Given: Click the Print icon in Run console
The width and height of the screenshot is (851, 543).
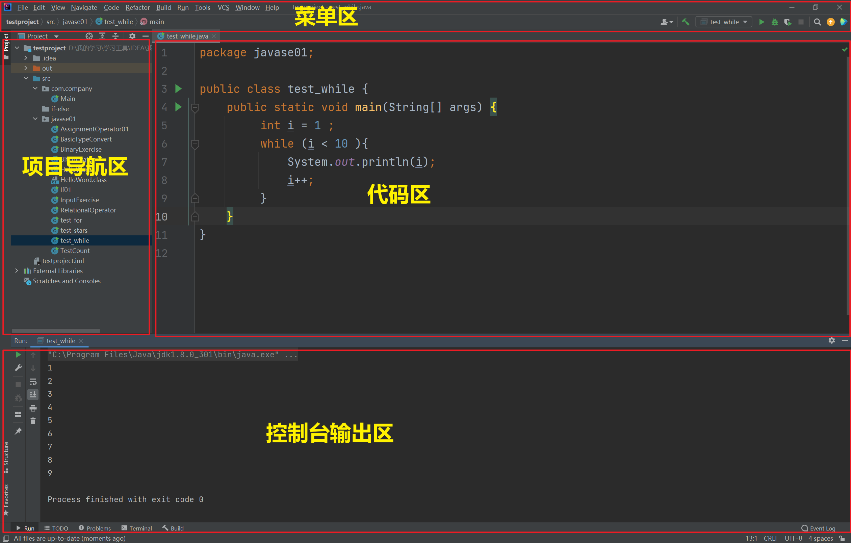Looking at the screenshot, I should [x=33, y=408].
